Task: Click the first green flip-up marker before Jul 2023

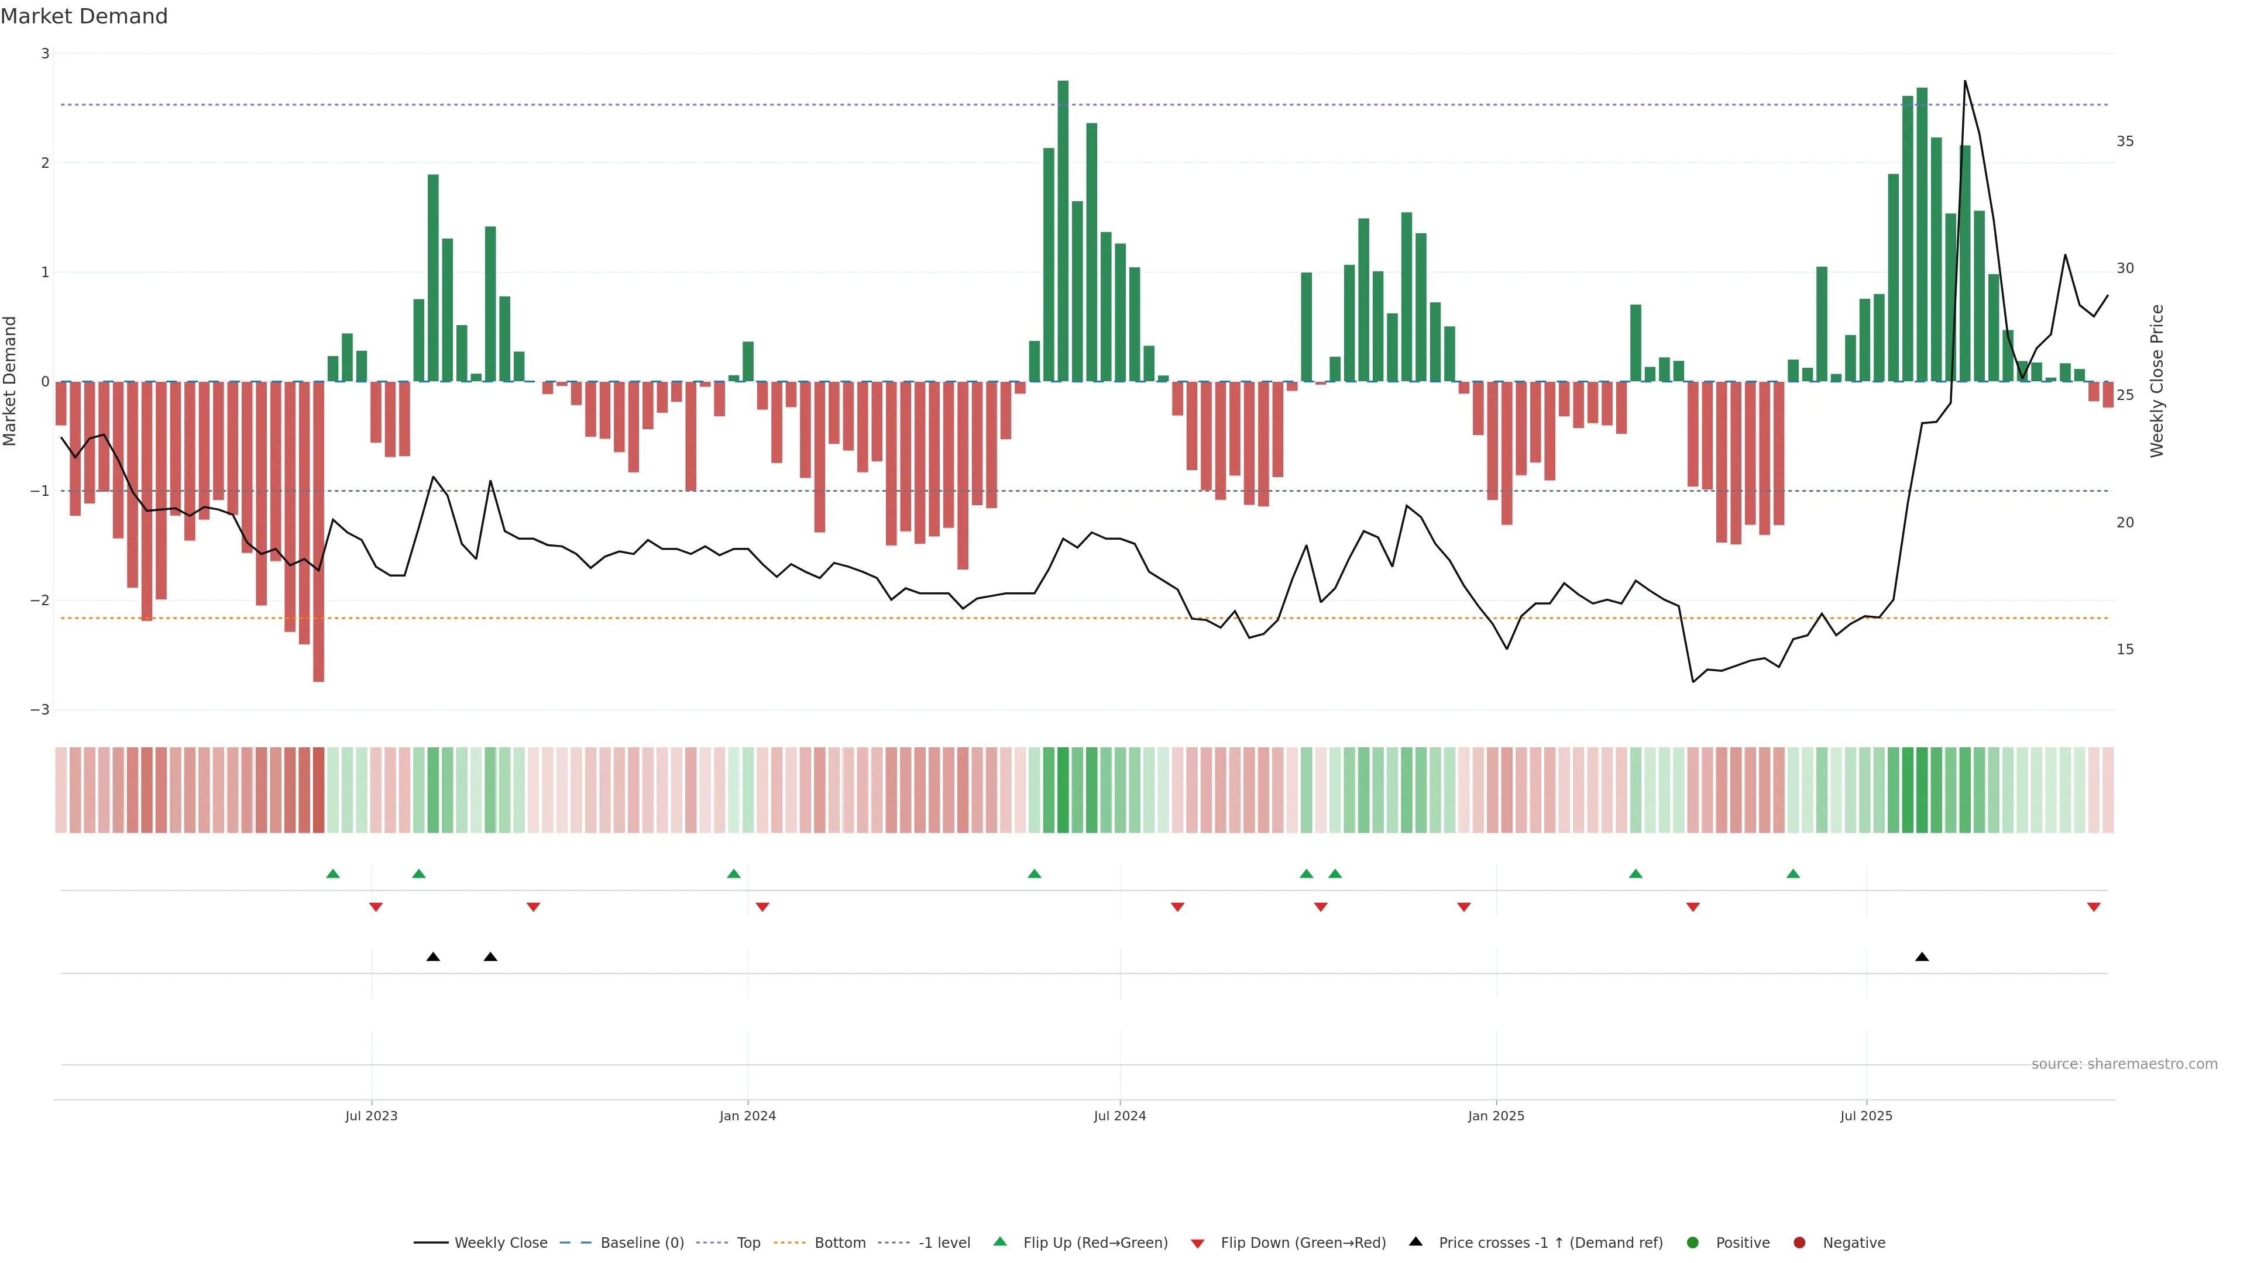Action: click(332, 874)
